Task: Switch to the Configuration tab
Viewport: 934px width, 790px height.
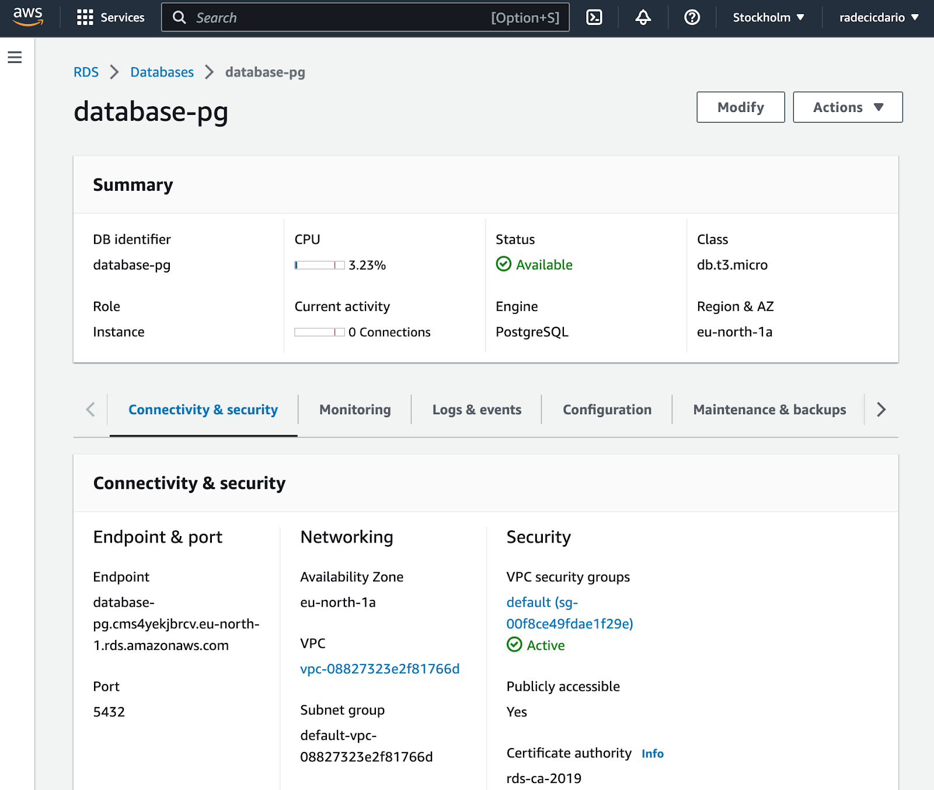Action: (x=607, y=410)
